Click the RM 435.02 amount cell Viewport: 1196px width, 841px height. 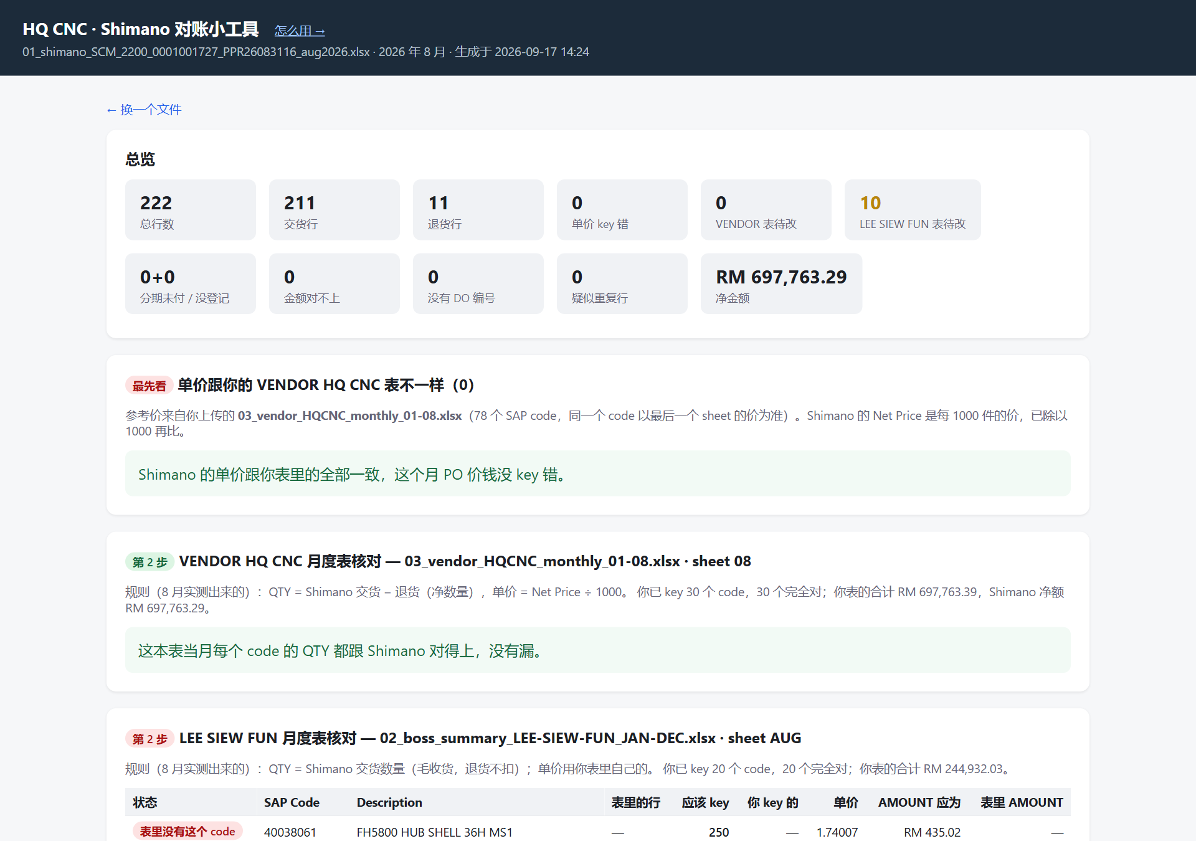tap(932, 832)
